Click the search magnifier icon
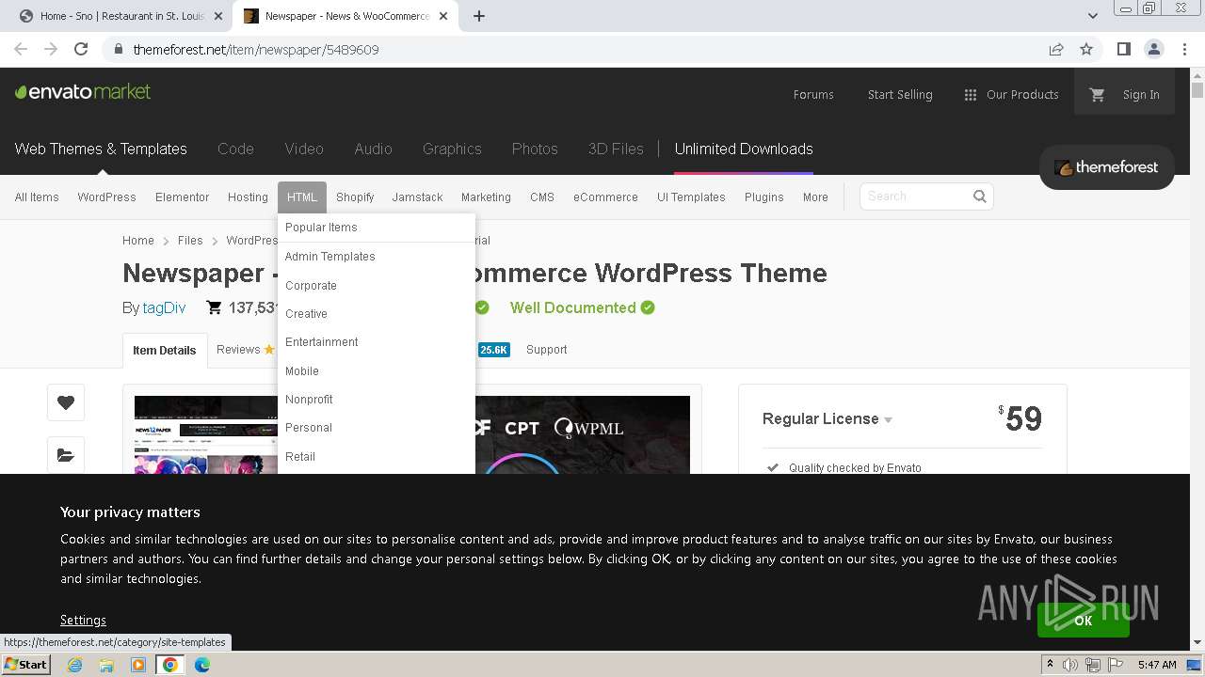Screen dimensions: 1205x677 point(980,197)
